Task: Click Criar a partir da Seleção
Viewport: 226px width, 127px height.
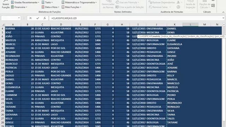Action: coord(130,7)
